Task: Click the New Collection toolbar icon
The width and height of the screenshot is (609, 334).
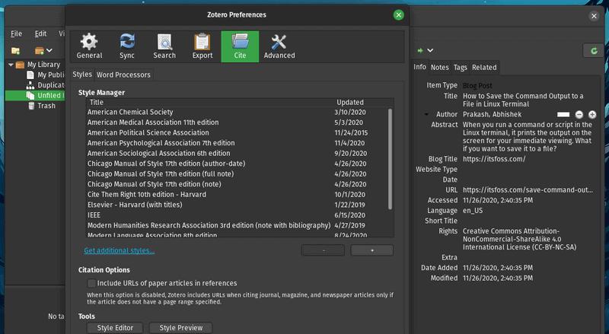Action: 15,50
